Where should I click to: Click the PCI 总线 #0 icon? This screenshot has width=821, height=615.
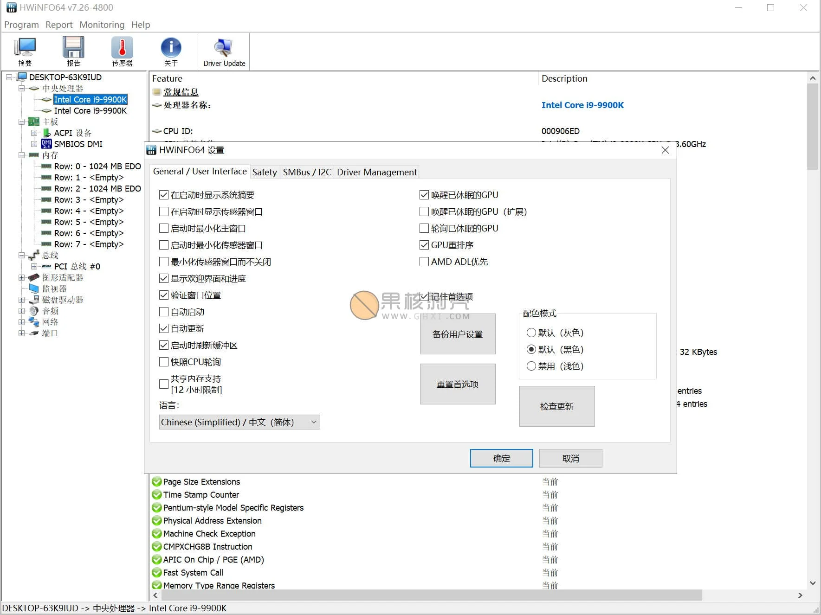[x=46, y=266]
